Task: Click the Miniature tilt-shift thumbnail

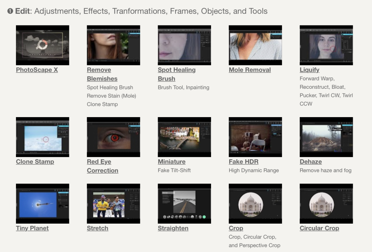Action: point(184,137)
